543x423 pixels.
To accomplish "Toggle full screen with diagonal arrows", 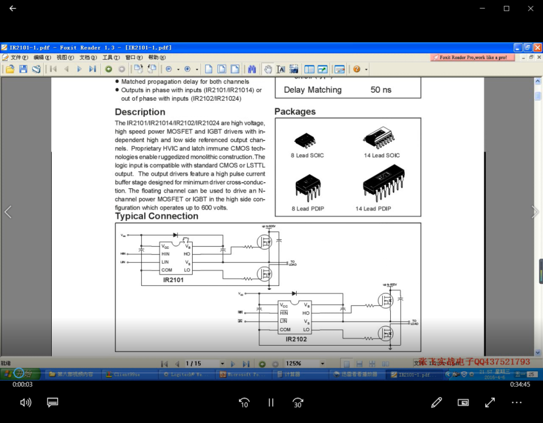I will [490, 402].
